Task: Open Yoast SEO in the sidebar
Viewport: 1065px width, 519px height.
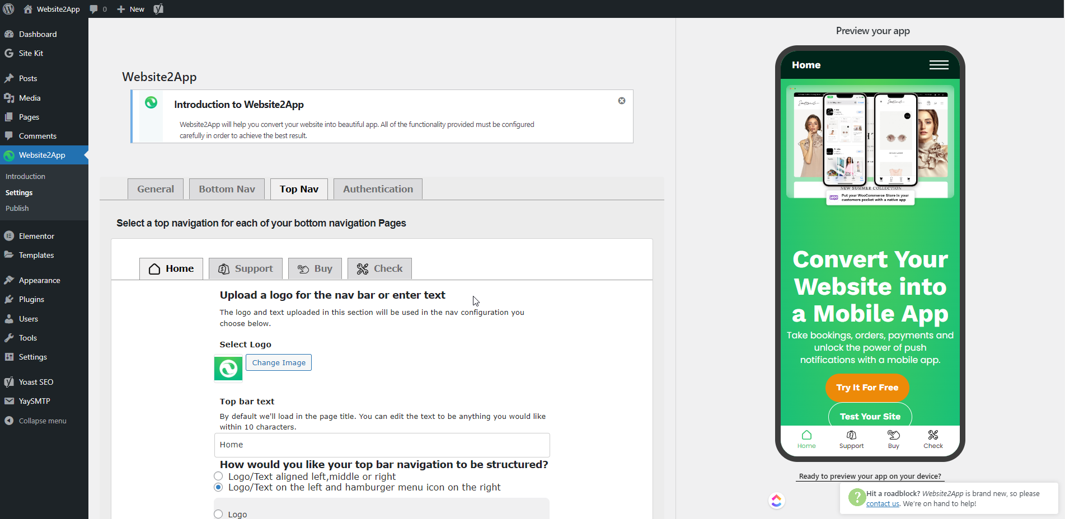Action: click(x=44, y=382)
